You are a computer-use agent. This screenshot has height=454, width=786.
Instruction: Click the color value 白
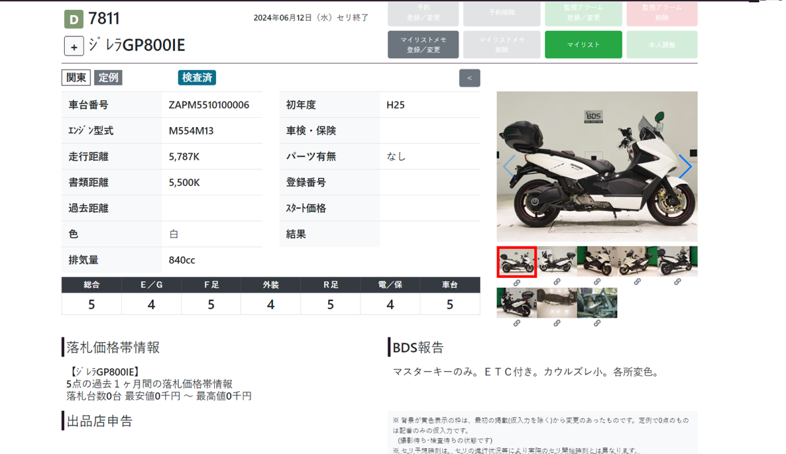click(x=174, y=234)
